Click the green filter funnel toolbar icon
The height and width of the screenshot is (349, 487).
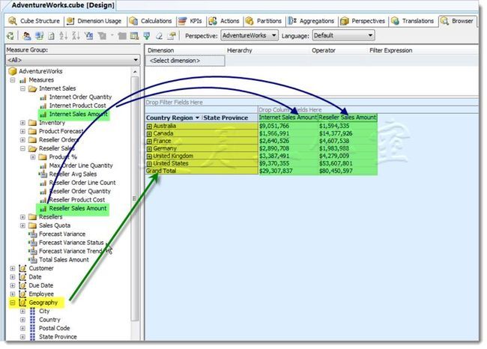pyautogui.click(x=147, y=36)
